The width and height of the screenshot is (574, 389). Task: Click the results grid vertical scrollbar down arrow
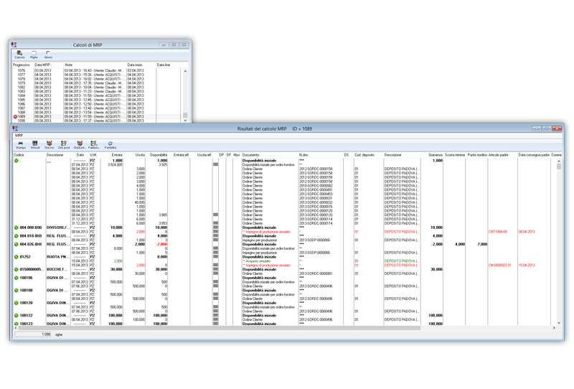point(559,323)
